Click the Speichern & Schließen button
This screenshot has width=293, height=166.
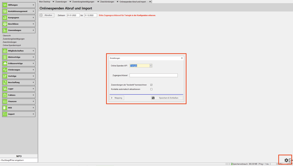[167, 98]
